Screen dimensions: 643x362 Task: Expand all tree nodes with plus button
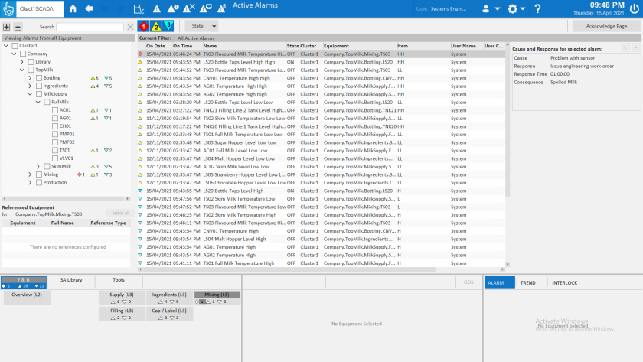7,27
